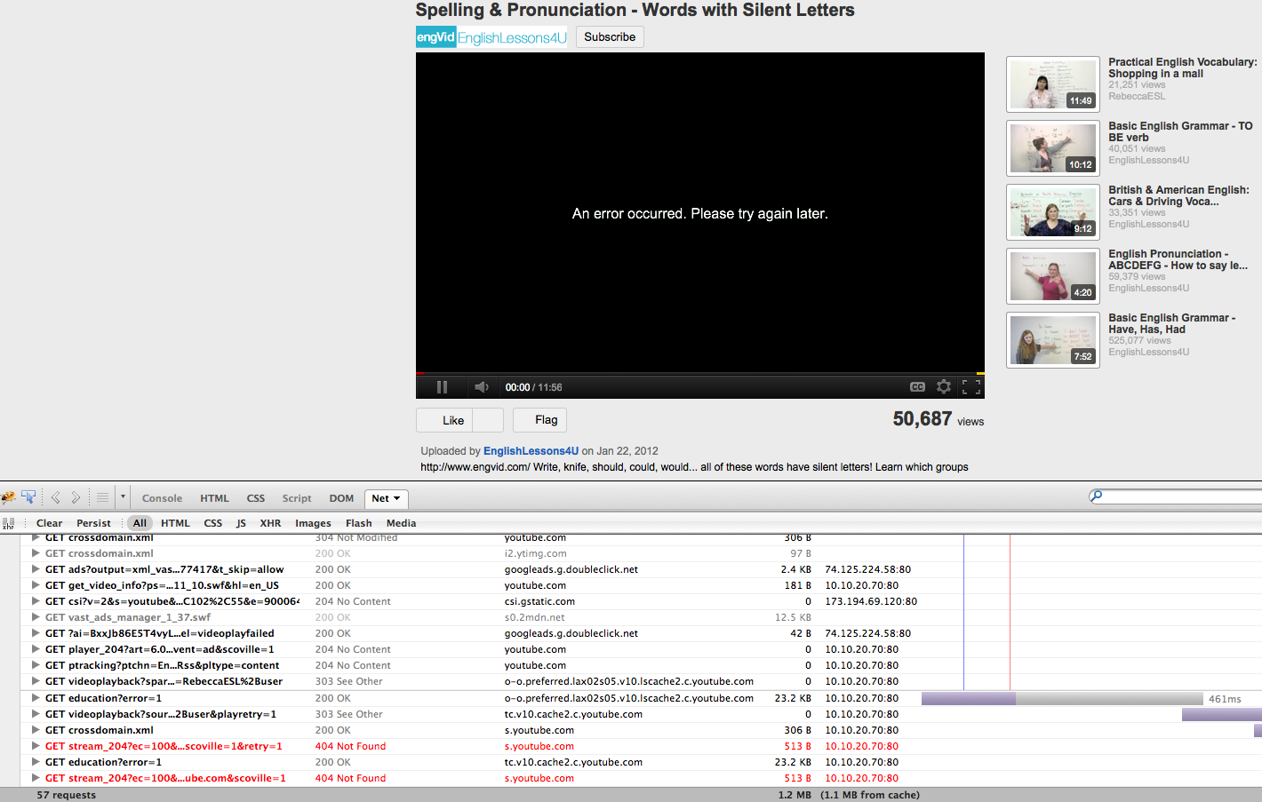
Task: Click Subscribe button
Action: 610,36
